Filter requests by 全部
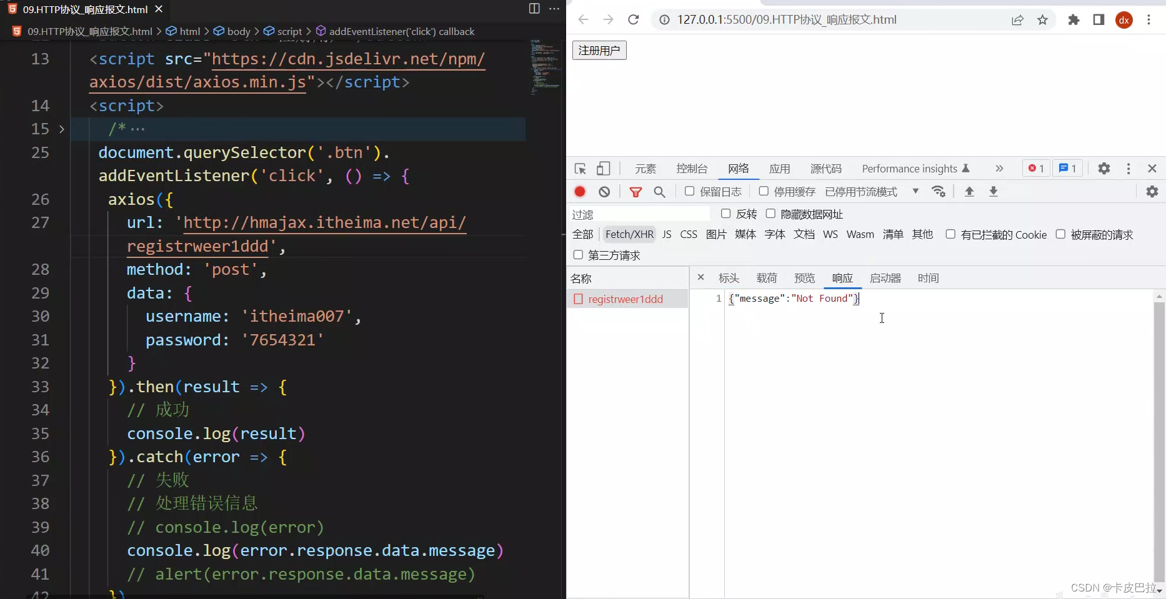The height and width of the screenshot is (599, 1166). (x=582, y=234)
